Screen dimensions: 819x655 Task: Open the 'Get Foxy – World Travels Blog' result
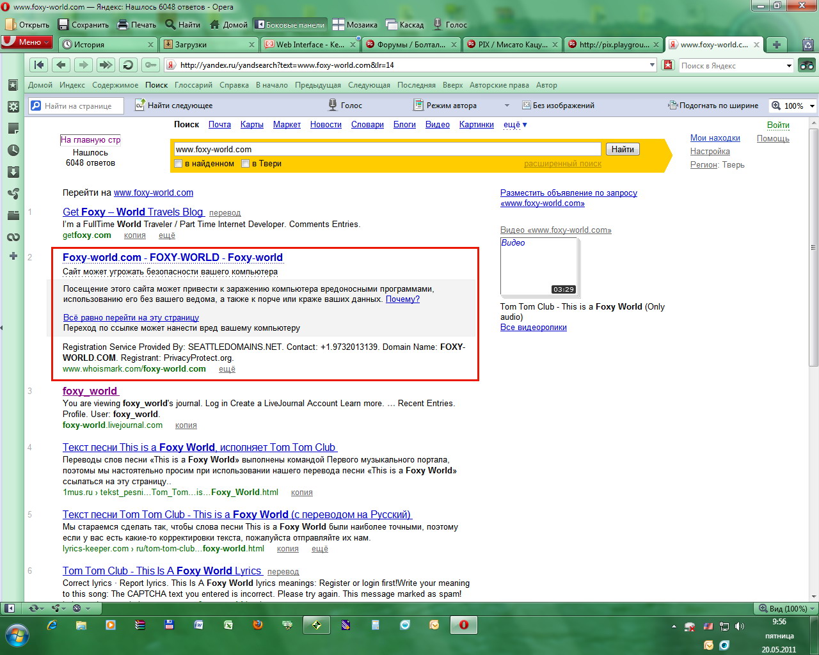click(133, 212)
